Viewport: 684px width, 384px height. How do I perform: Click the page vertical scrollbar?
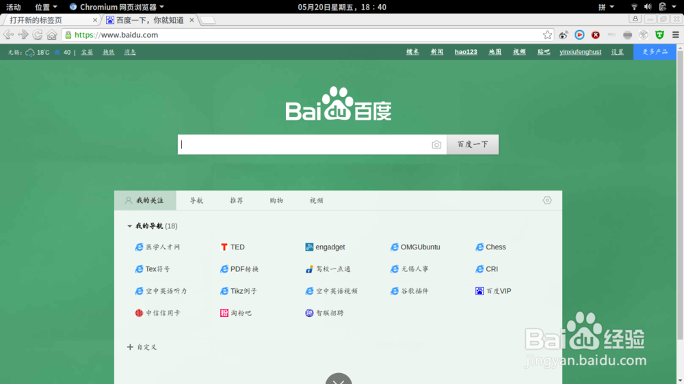pyautogui.click(x=680, y=194)
